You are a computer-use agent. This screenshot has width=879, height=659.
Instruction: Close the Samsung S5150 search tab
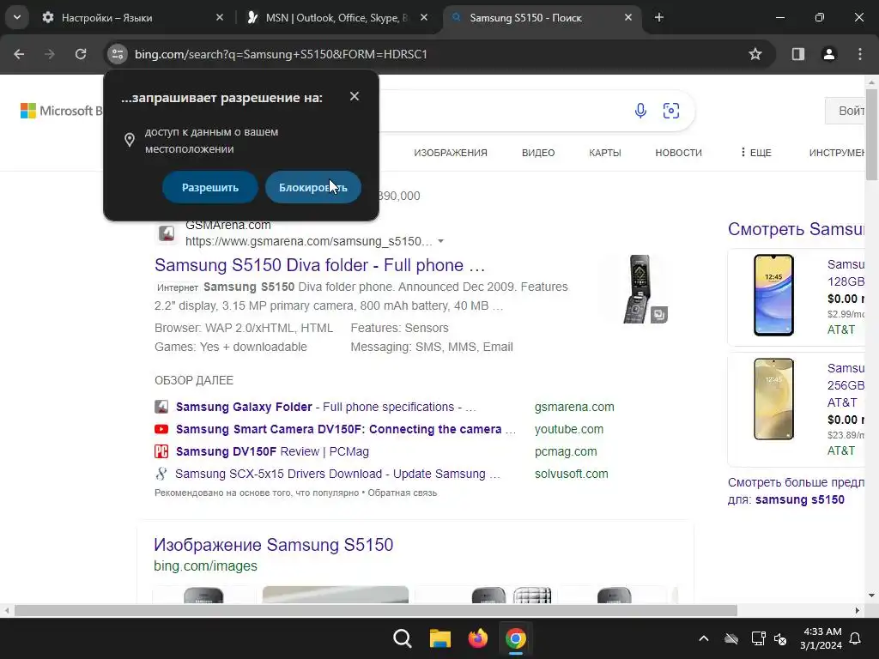[x=628, y=17]
